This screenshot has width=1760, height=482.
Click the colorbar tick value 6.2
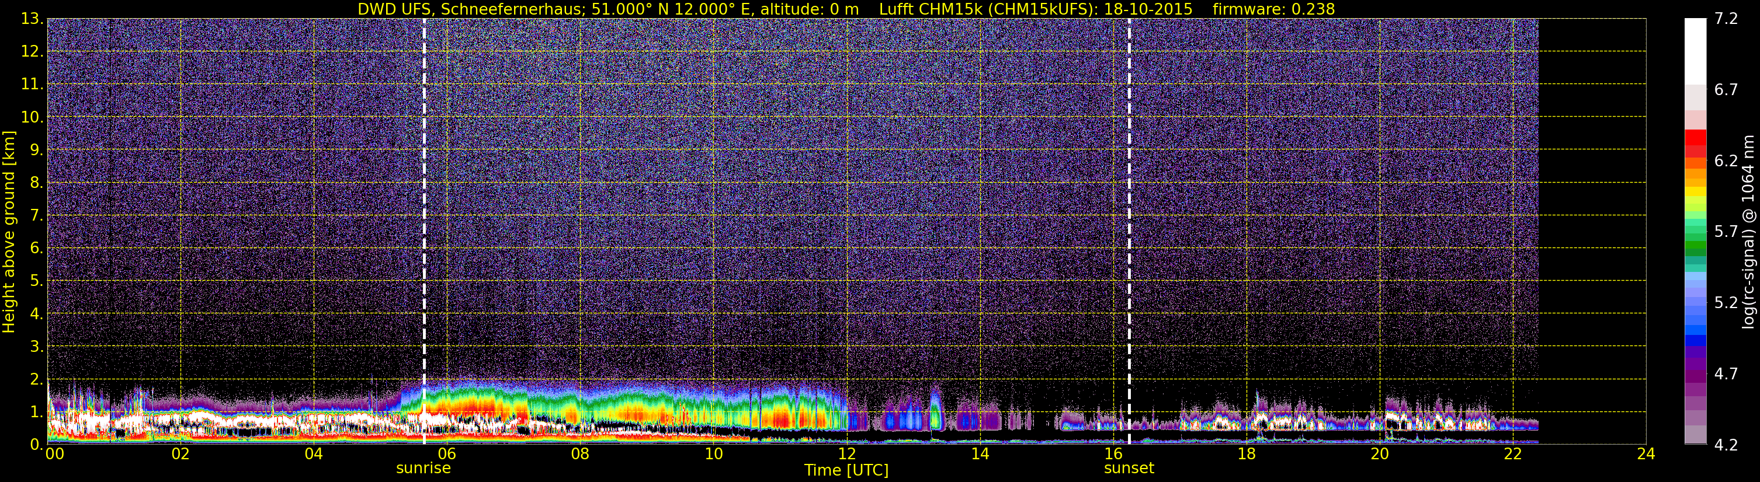pyautogui.click(x=1726, y=161)
